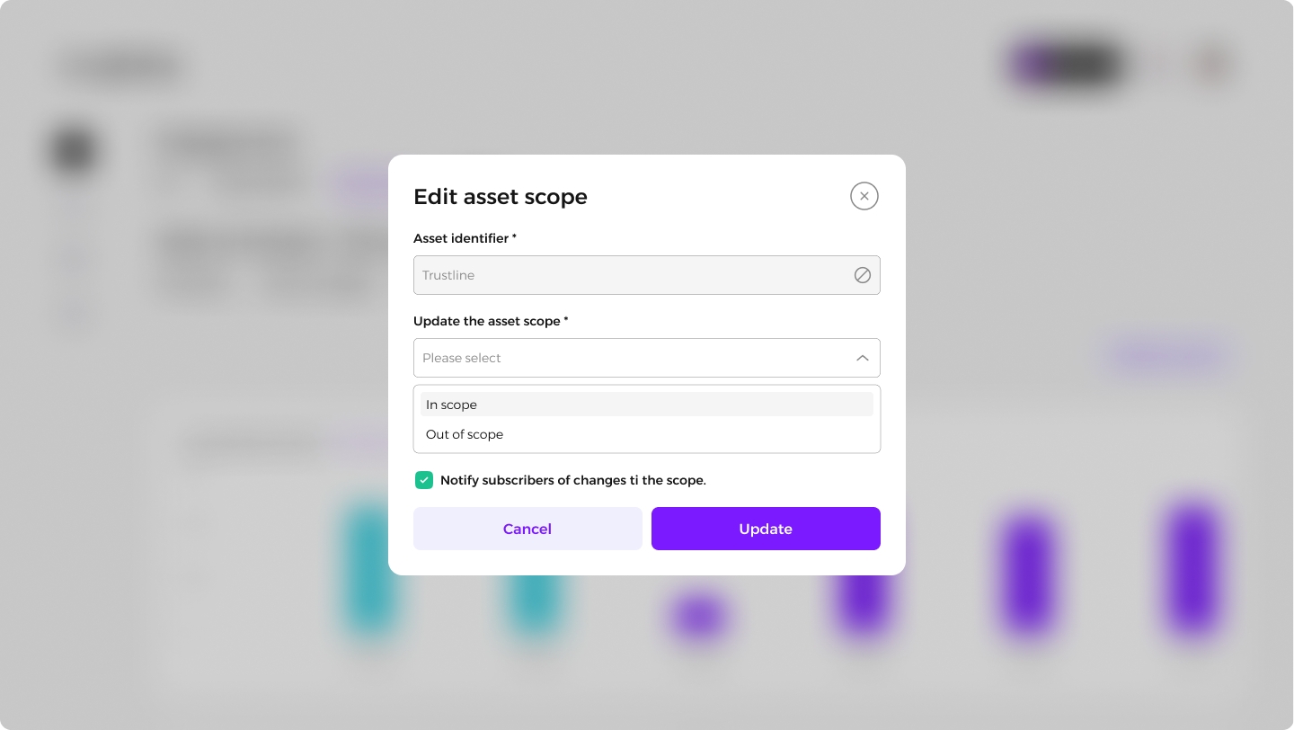
Task: Click the blurred logo in the top-left corner
Action: (x=123, y=67)
